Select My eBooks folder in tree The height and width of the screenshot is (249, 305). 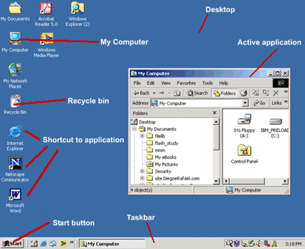coord(162,157)
